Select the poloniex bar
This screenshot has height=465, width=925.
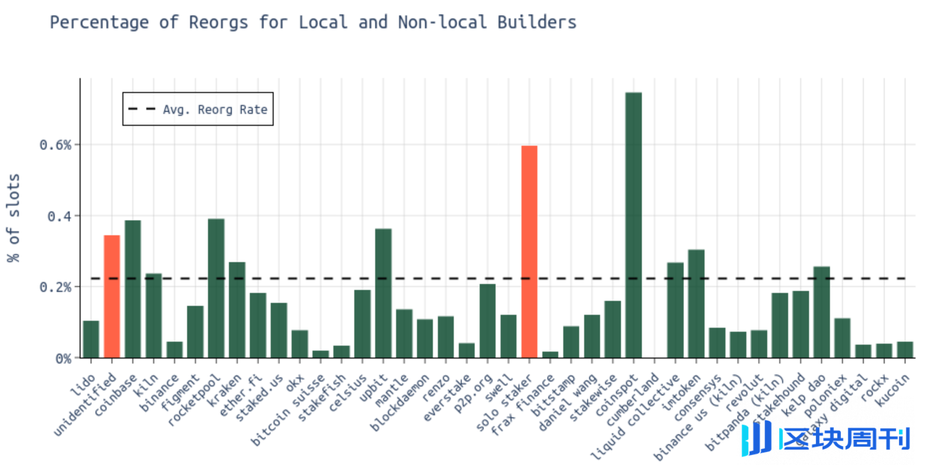(x=842, y=338)
